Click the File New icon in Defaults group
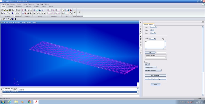Image resolution: width=205 pixels, height=104 pixels. (2, 10)
